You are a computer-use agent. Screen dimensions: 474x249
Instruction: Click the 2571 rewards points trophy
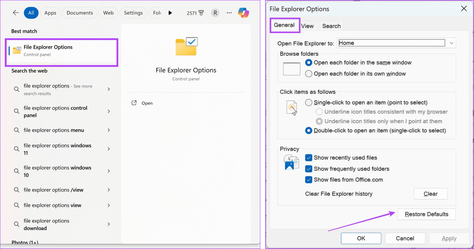click(x=195, y=13)
